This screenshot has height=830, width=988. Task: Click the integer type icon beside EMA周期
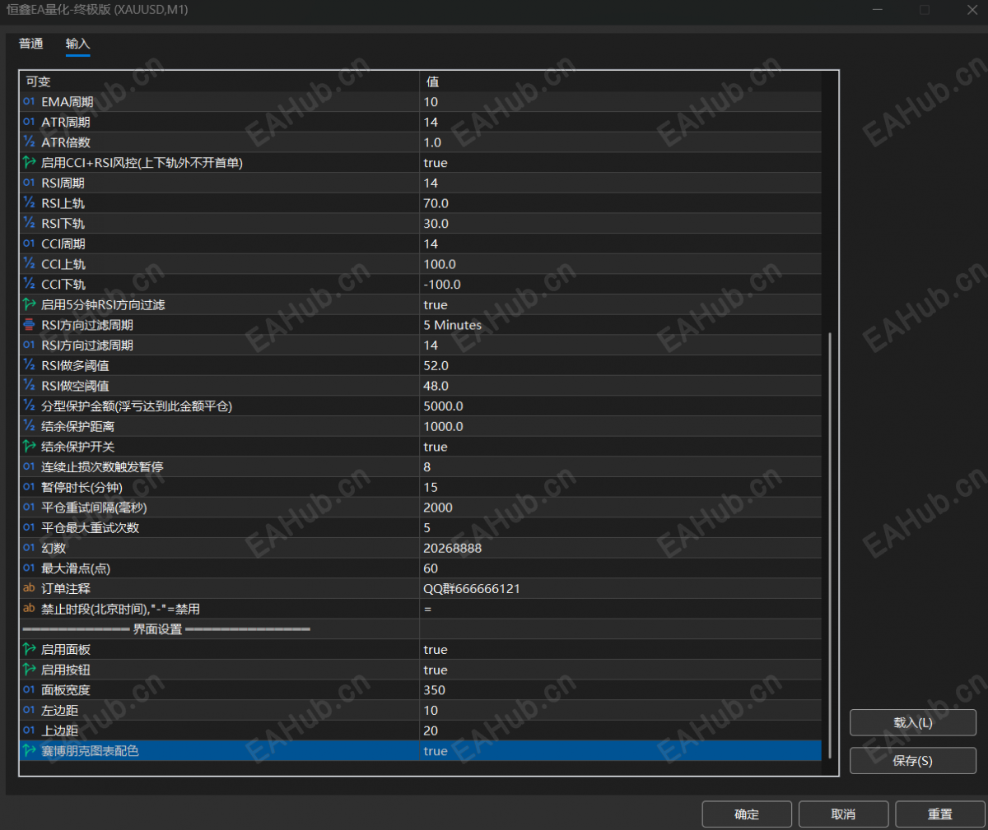click(29, 102)
